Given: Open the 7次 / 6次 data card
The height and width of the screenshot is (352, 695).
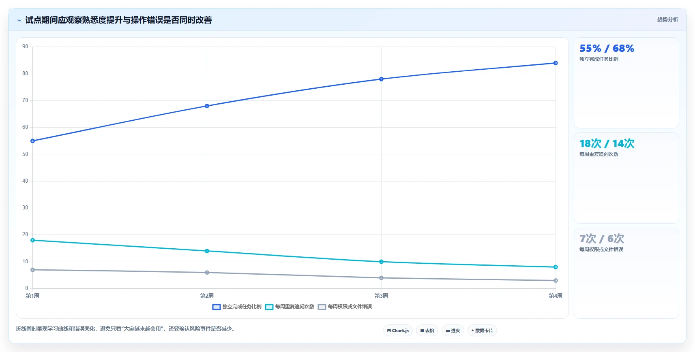Looking at the screenshot, I should pyautogui.click(x=626, y=273).
